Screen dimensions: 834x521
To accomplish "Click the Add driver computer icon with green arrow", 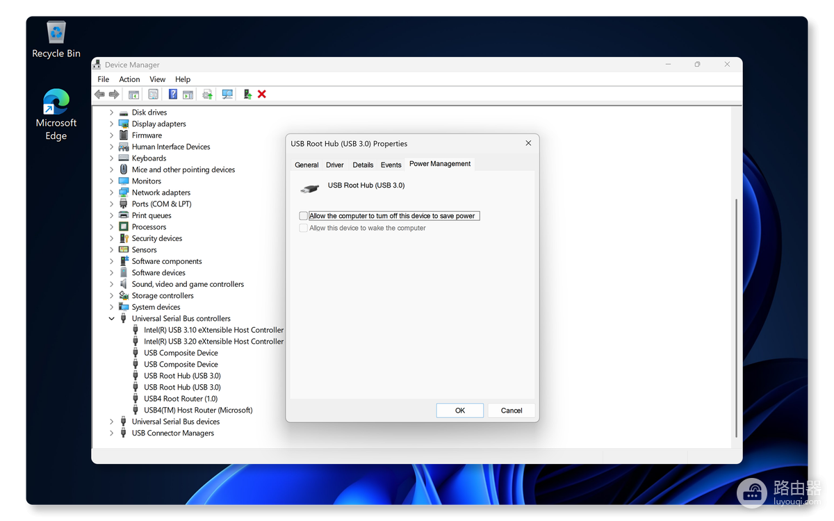I will coord(247,94).
